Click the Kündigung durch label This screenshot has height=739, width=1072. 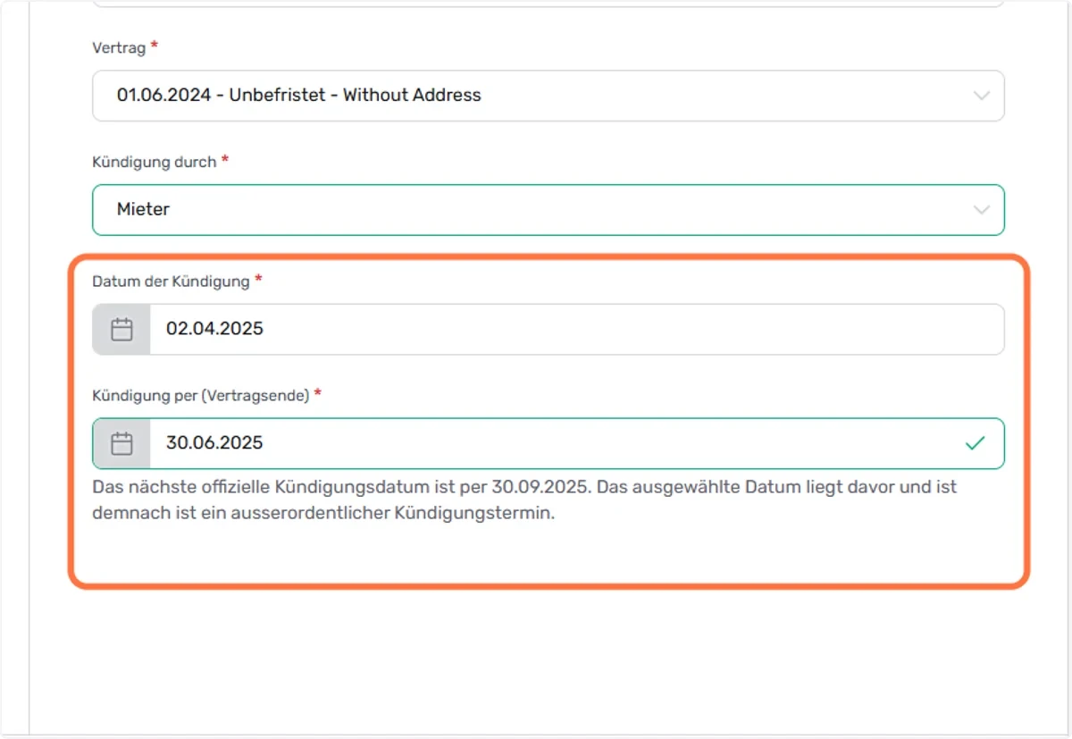click(155, 162)
